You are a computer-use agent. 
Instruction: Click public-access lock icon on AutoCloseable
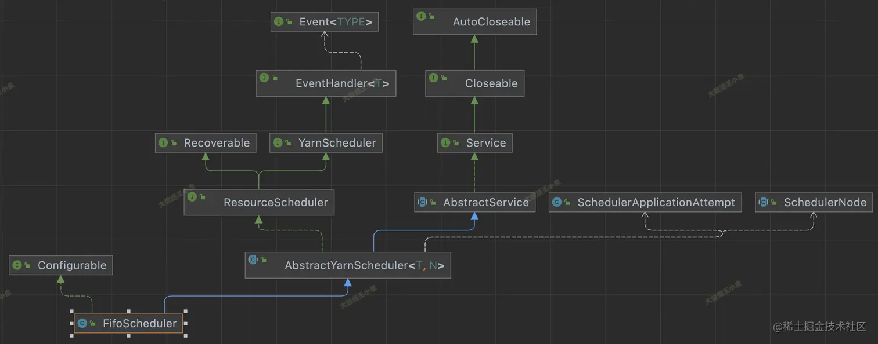point(431,16)
